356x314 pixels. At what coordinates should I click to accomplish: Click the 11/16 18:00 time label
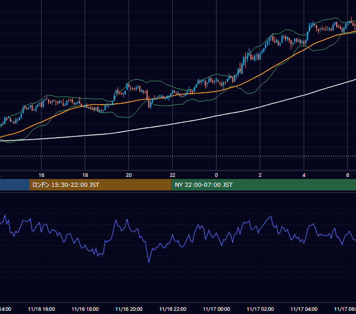point(85,309)
